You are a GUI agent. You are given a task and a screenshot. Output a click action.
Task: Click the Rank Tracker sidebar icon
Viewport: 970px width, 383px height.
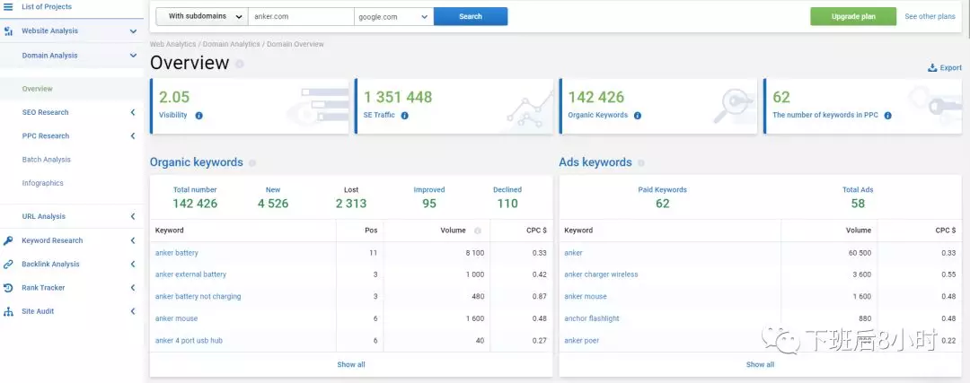click(x=8, y=288)
